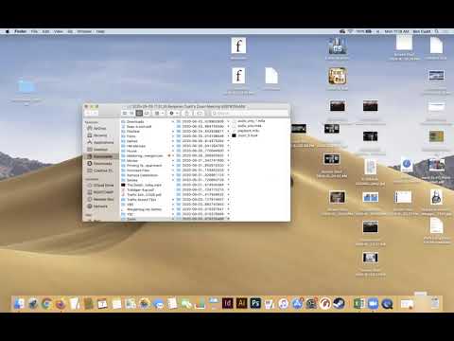The height and width of the screenshot is (341, 454).
Task: Switch Finder to icon view
Action: pos(125,113)
